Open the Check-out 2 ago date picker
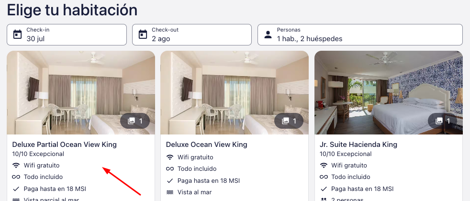This screenshot has height=201, width=470. tap(192, 35)
